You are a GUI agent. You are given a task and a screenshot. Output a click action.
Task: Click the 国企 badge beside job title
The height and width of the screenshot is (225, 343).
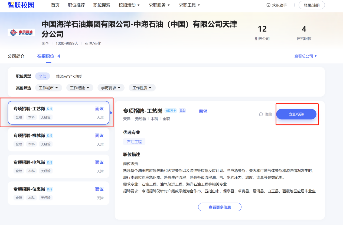[182, 111]
